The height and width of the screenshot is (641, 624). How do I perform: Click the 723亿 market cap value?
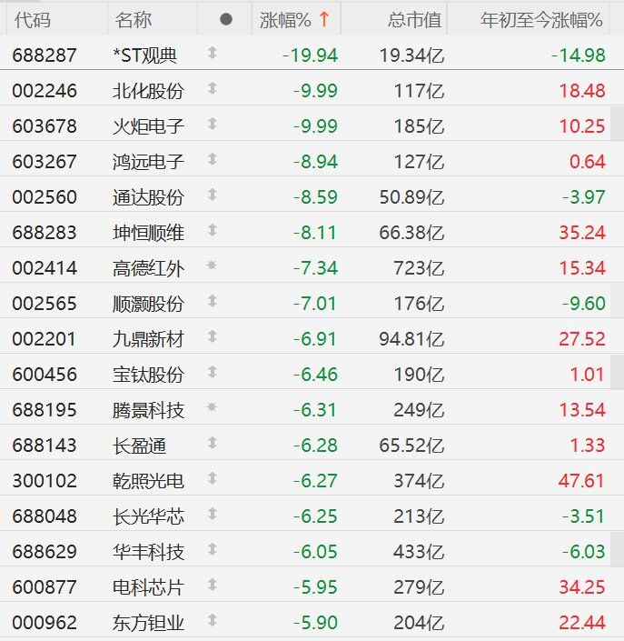pyautogui.click(x=419, y=268)
